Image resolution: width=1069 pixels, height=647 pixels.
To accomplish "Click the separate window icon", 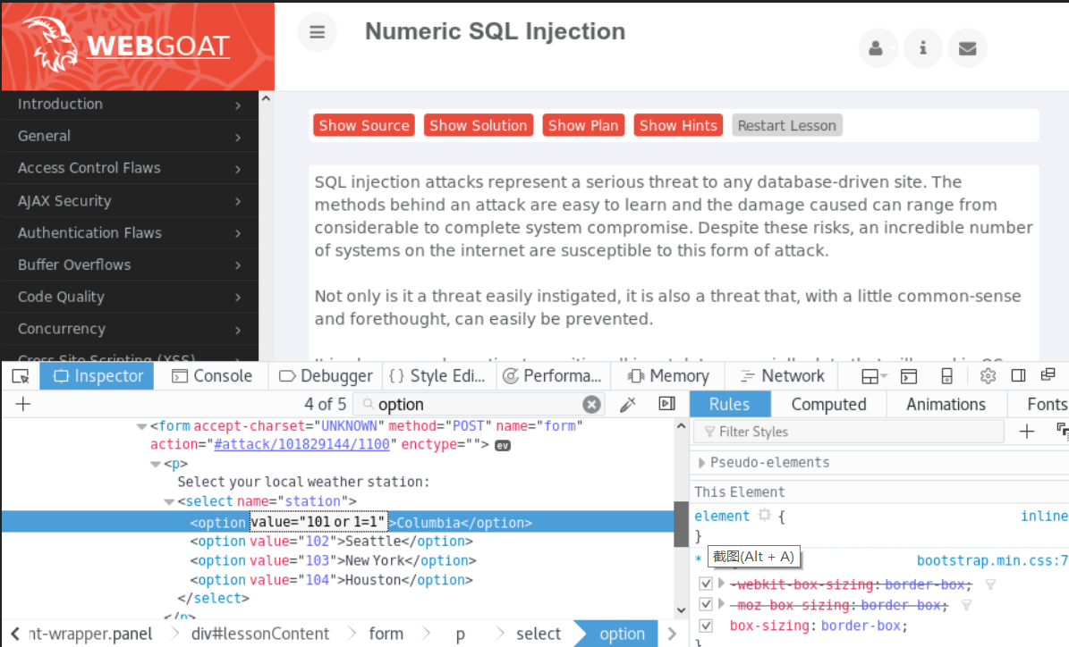I will click(1048, 374).
